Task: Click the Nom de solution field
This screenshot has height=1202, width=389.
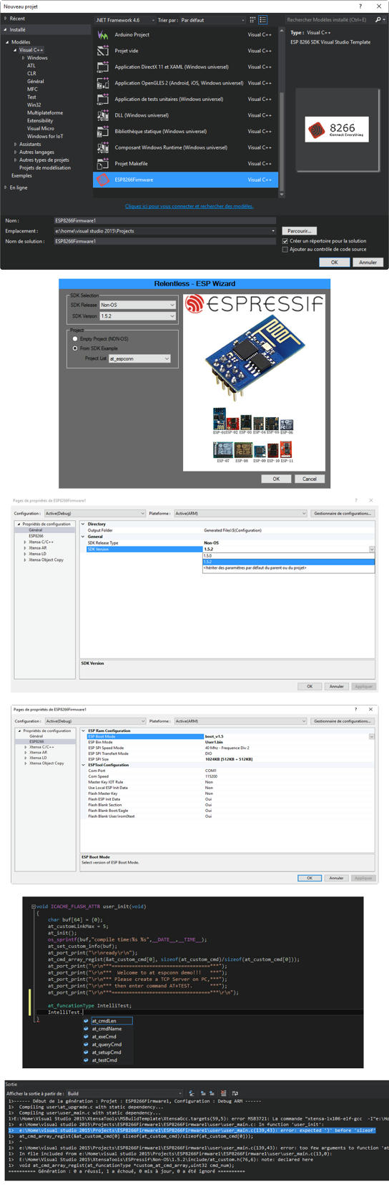Action: 164,241
